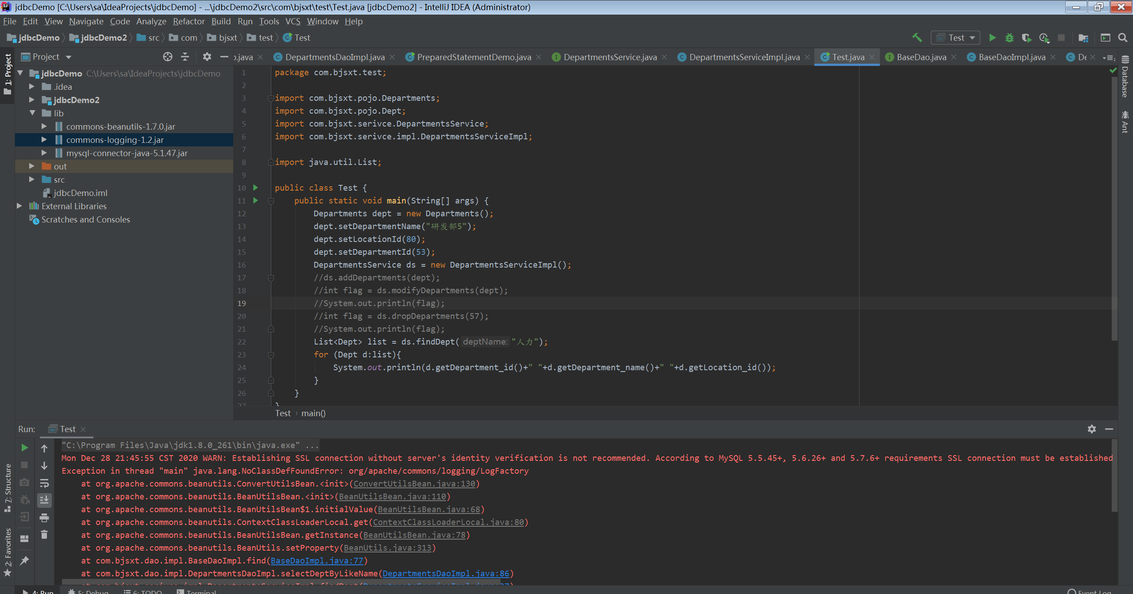Pin the Run tab
The height and width of the screenshot is (594, 1133).
(x=25, y=560)
